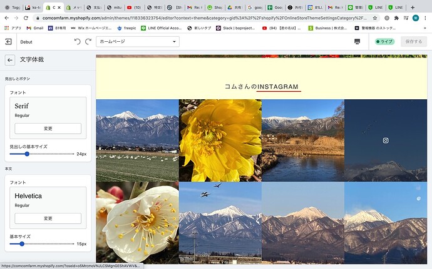Click the address bar with comcomfarm.myshopify.com URL

[205, 18]
